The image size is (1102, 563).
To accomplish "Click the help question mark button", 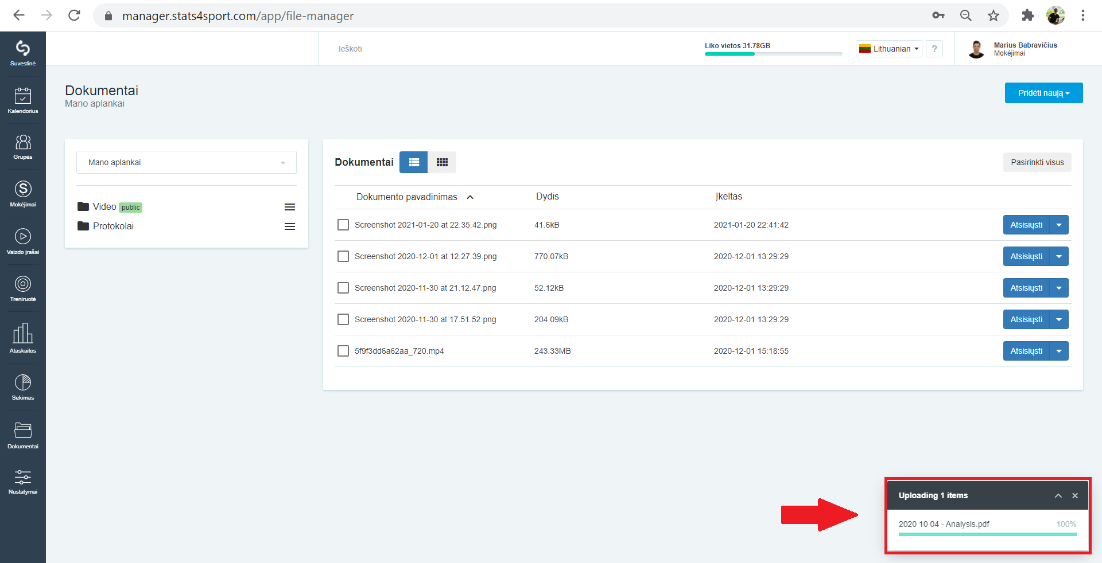I will point(934,49).
